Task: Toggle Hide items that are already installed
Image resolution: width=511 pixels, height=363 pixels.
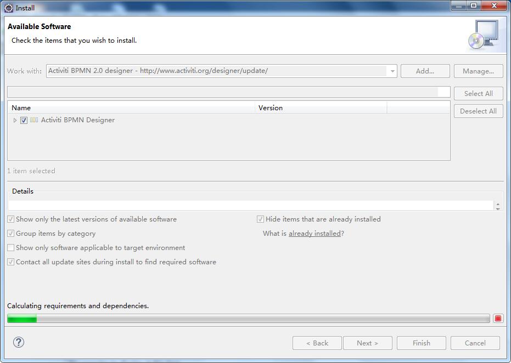Action: [x=260, y=219]
